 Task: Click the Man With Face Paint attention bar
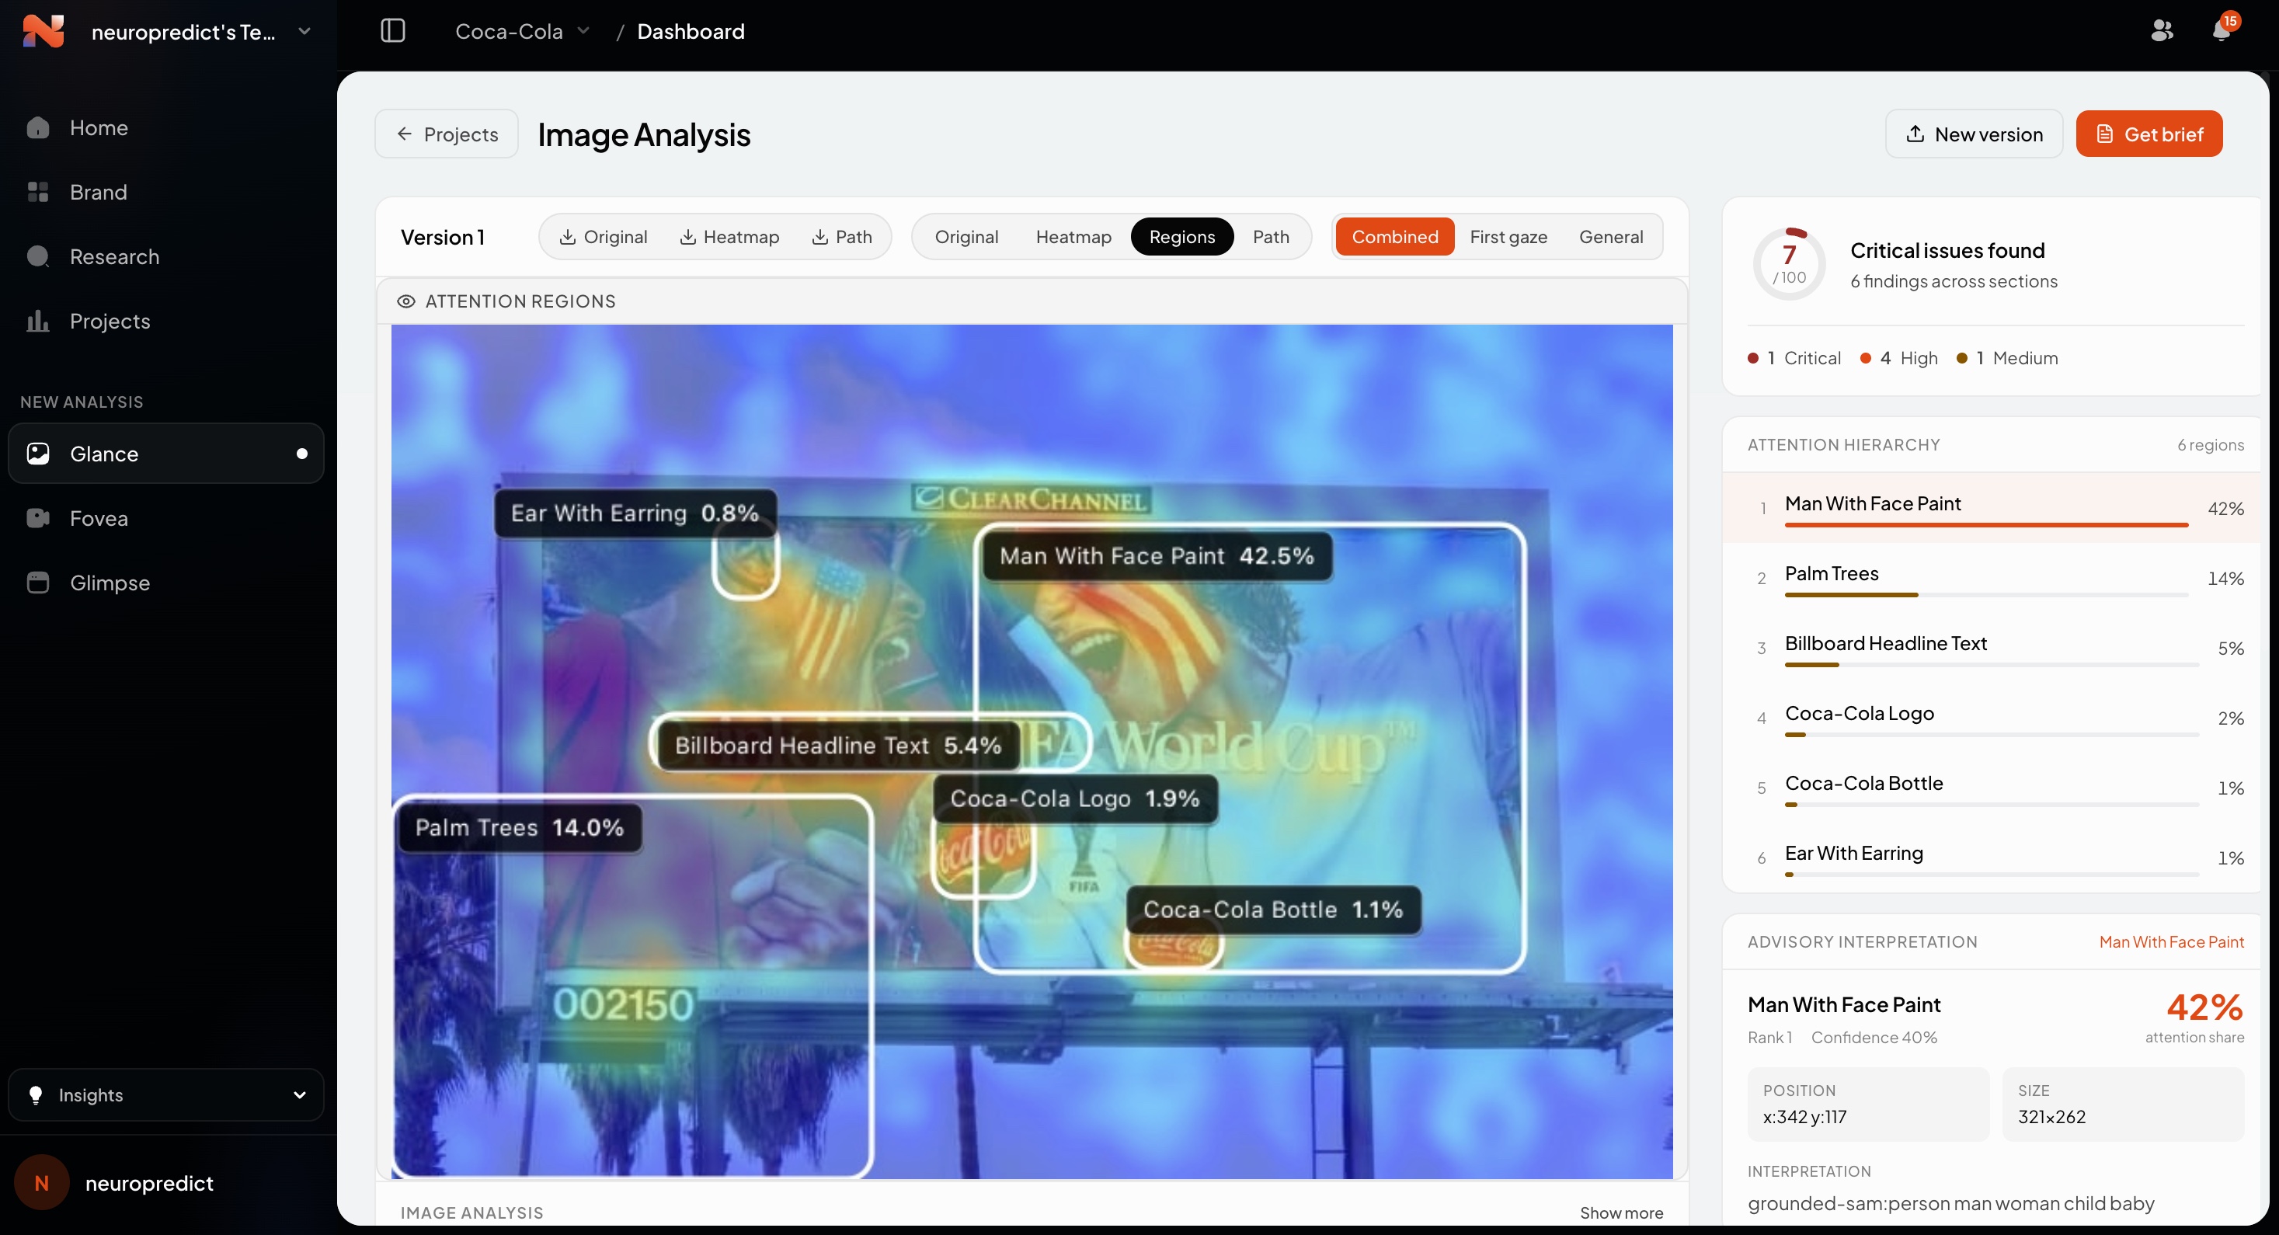coord(1986,526)
